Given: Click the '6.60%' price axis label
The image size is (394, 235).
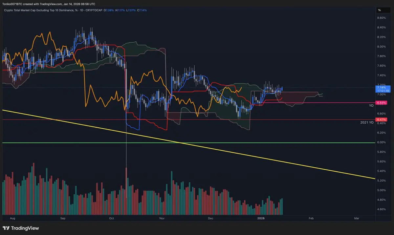Looking at the screenshot, I should 381,114.
